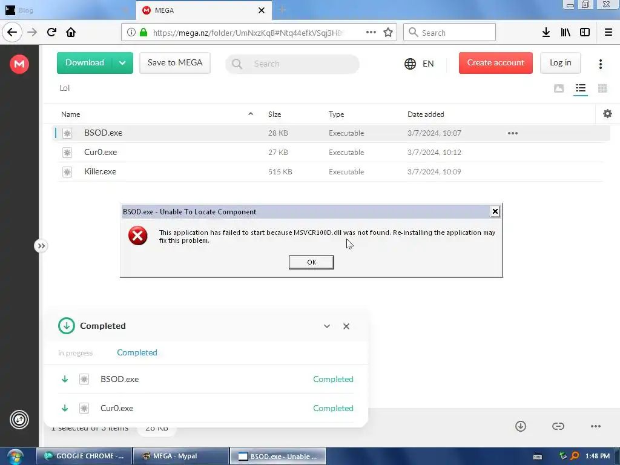Close the Completed transfers panel
The width and height of the screenshot is (620, 465).
tap(346, 326)
